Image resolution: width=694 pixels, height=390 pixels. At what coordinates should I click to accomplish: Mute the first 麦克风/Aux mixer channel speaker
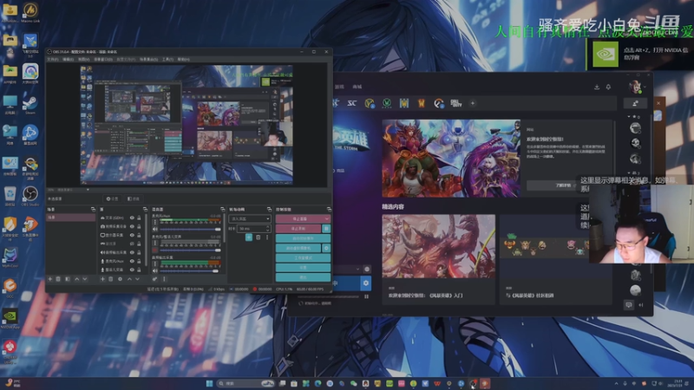(155, 229)
